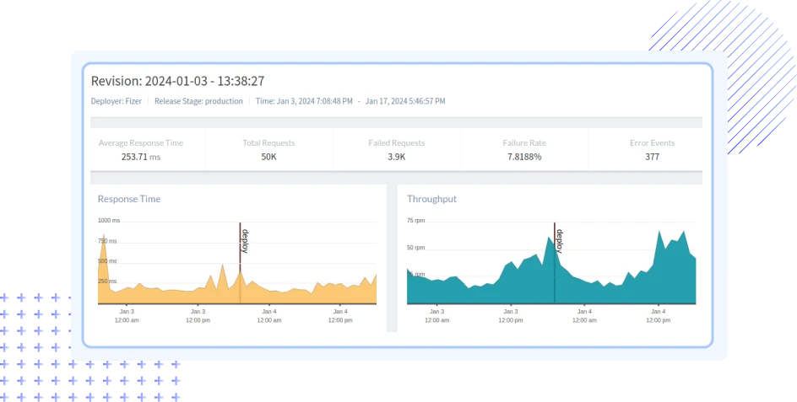Click the Response Time chart heading

129,199
